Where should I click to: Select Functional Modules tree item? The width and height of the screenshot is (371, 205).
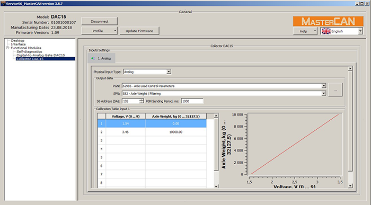pyautogui.click(x=26, y=48)
